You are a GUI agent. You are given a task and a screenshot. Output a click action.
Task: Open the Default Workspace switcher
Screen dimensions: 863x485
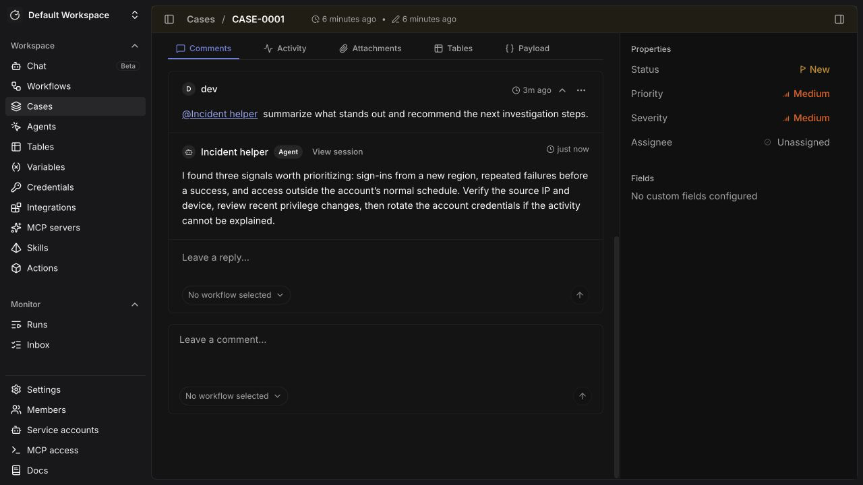pyautogui.click(x=76, y=15)
